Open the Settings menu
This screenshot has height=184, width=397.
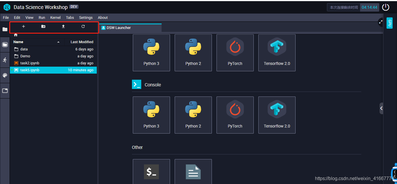point(86,18)
